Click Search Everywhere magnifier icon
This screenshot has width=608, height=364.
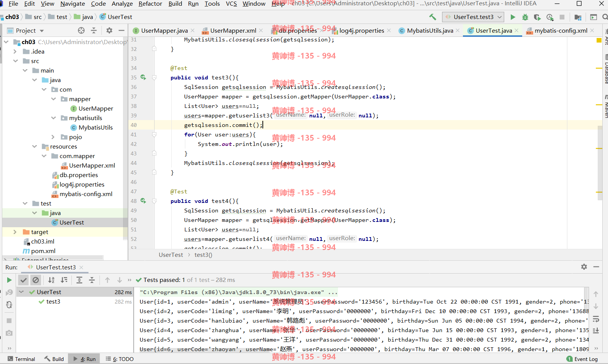[x=605, y=17]
